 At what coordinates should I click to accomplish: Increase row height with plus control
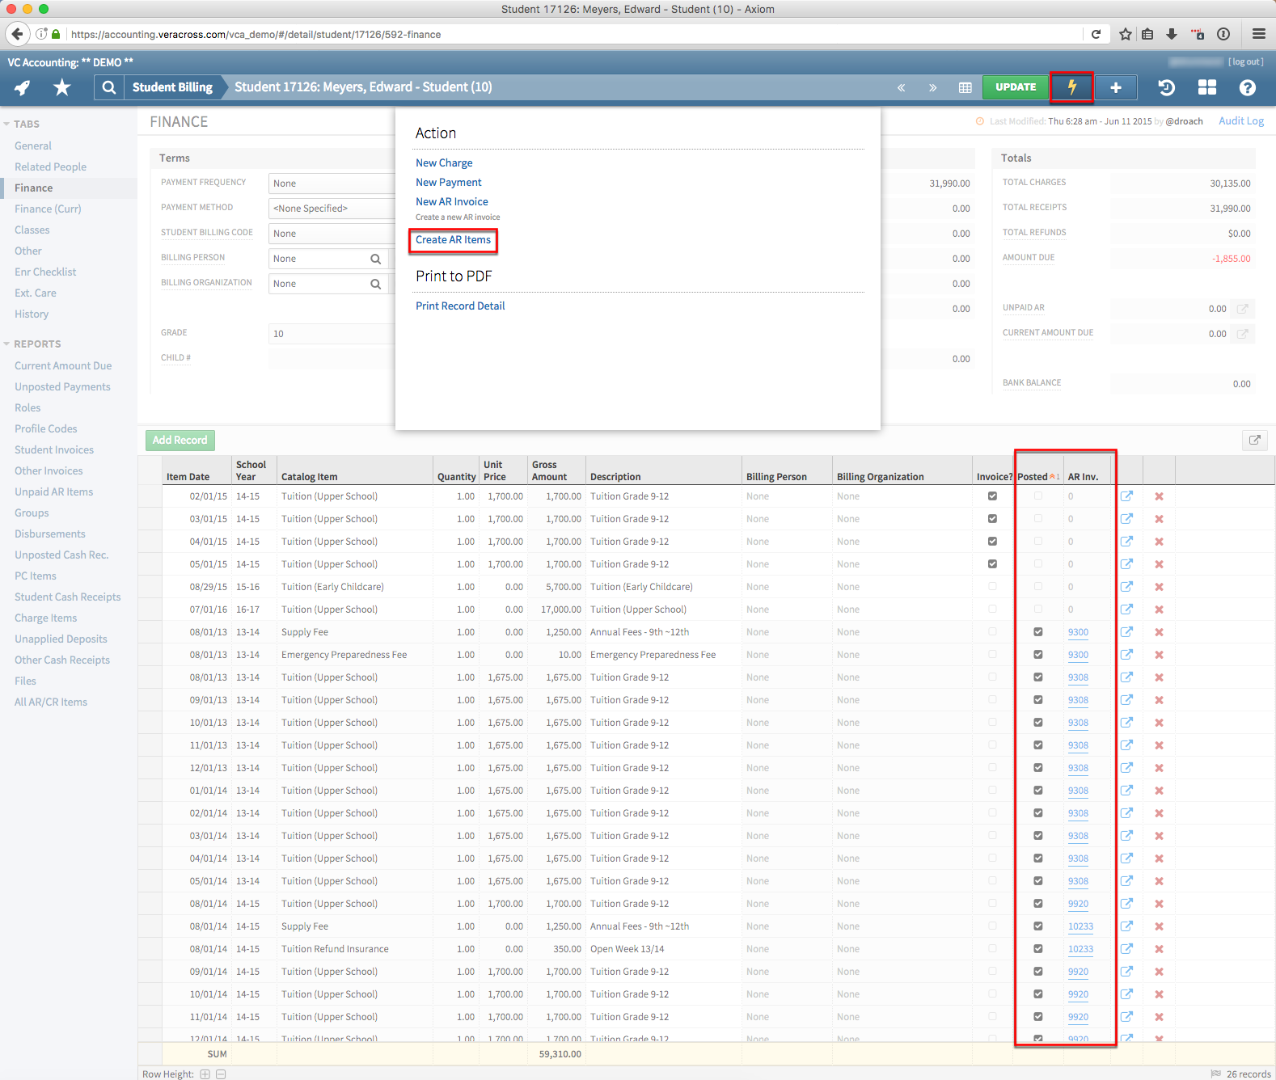click(x=205, y=1074)
